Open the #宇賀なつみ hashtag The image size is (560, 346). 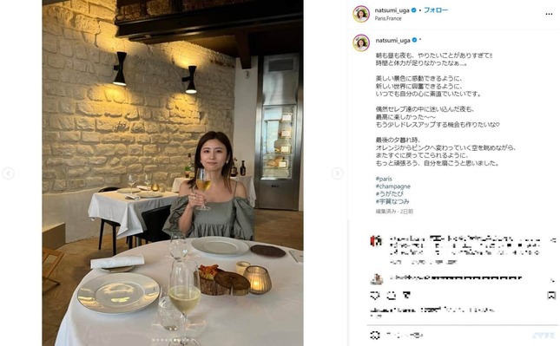392,201
